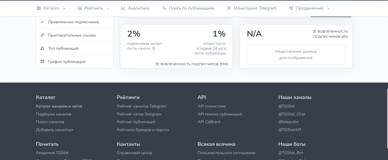Click the trend icon beside Привлечение подписчиков
Screen dimensions: 388x160
click(42, 22)
